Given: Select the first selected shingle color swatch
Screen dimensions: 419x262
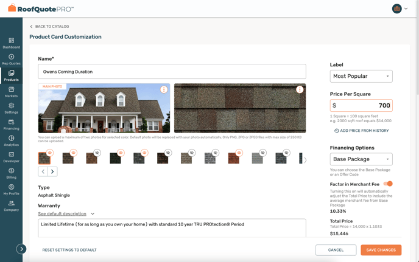Looking at the screenshot, I should click(44, 158).
